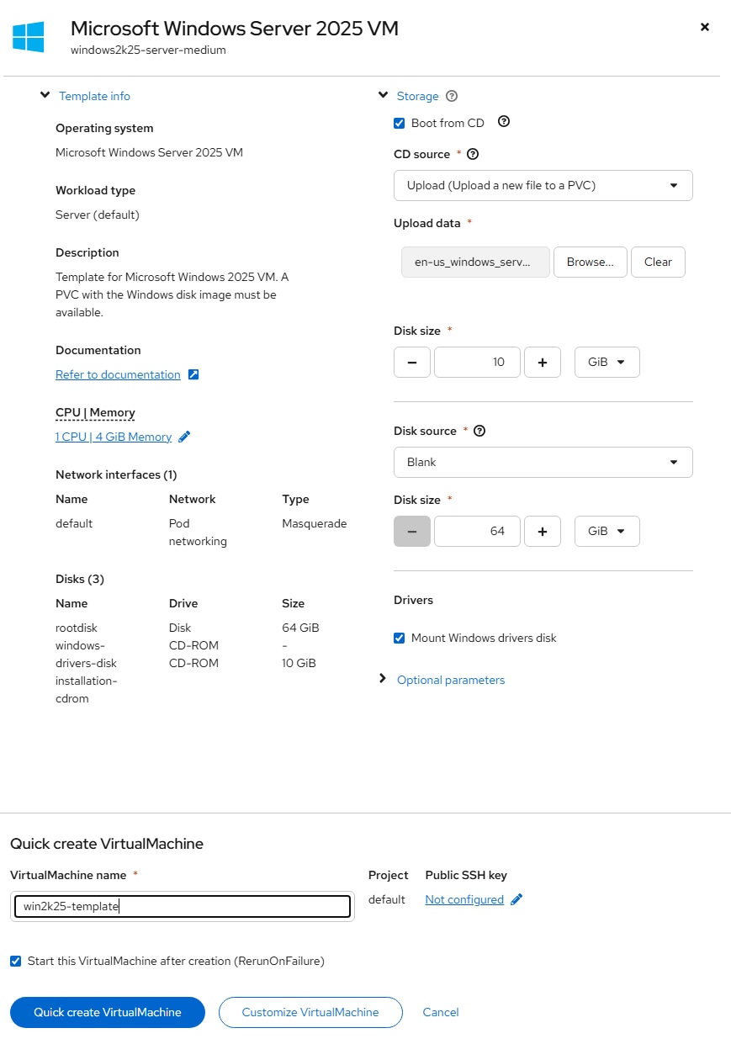
Task: Open the Disk source Blank dropdown
Action: 543,462
